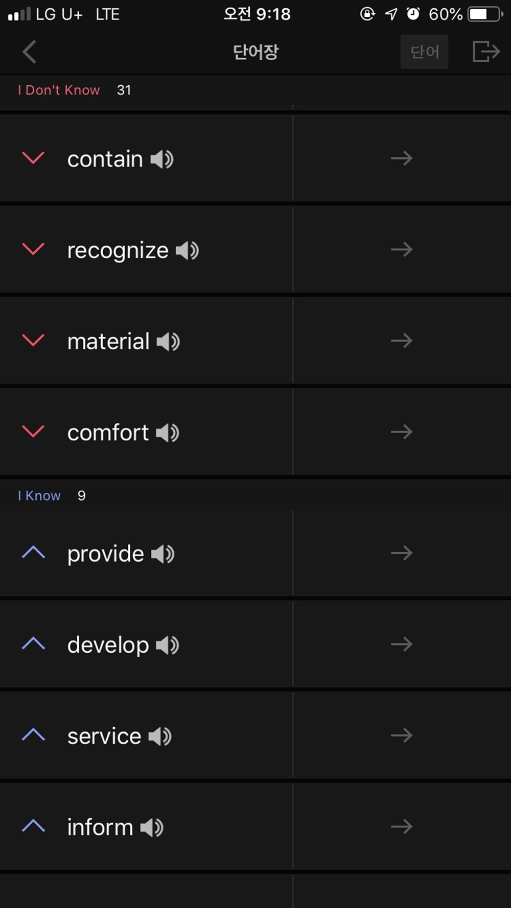Toggle the 단어 display button
The width and height of the screenshot is (511, 908).
(x=424, y=52)
